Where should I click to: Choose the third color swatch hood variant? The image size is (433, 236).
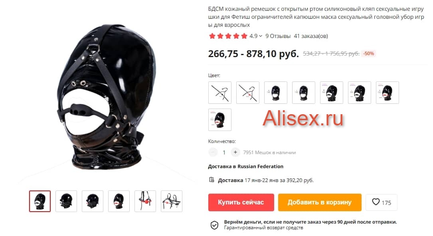click(276, 93)
